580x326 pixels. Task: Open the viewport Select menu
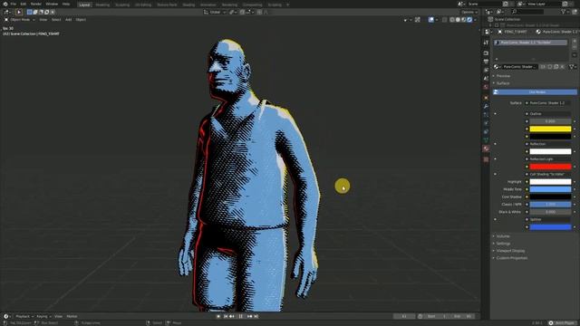(56, 20)
